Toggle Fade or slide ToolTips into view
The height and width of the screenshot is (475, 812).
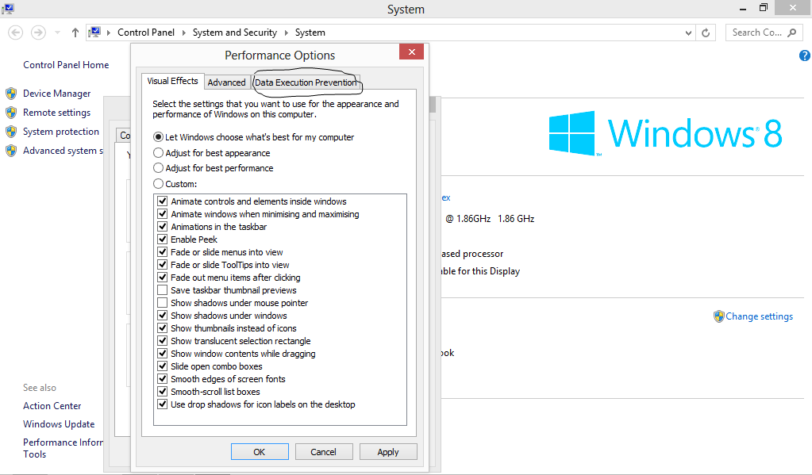(x=163, y=265)
